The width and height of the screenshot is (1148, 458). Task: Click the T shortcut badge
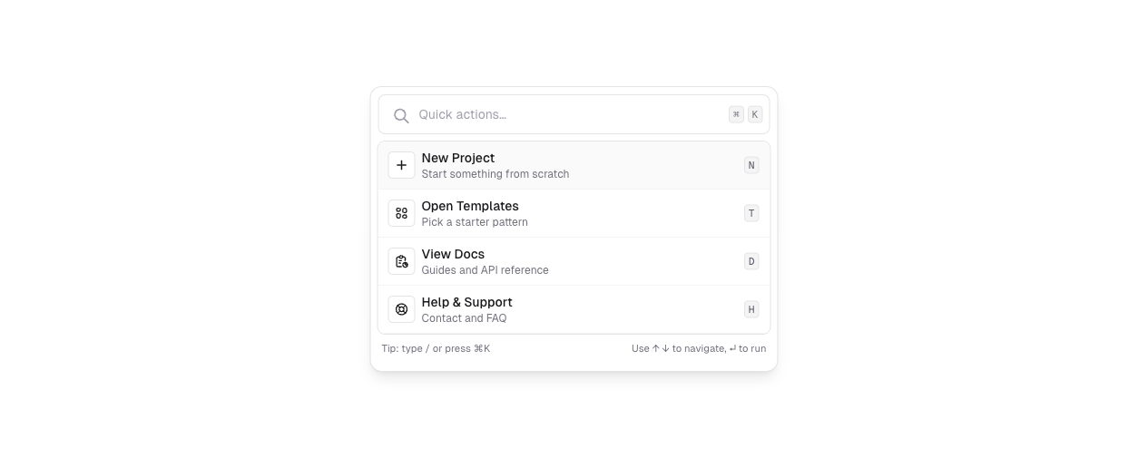coord(751,213)
